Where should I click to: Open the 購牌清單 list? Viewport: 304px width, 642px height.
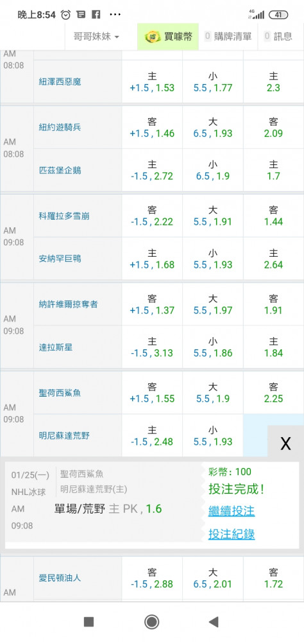[x=228, y=37]
